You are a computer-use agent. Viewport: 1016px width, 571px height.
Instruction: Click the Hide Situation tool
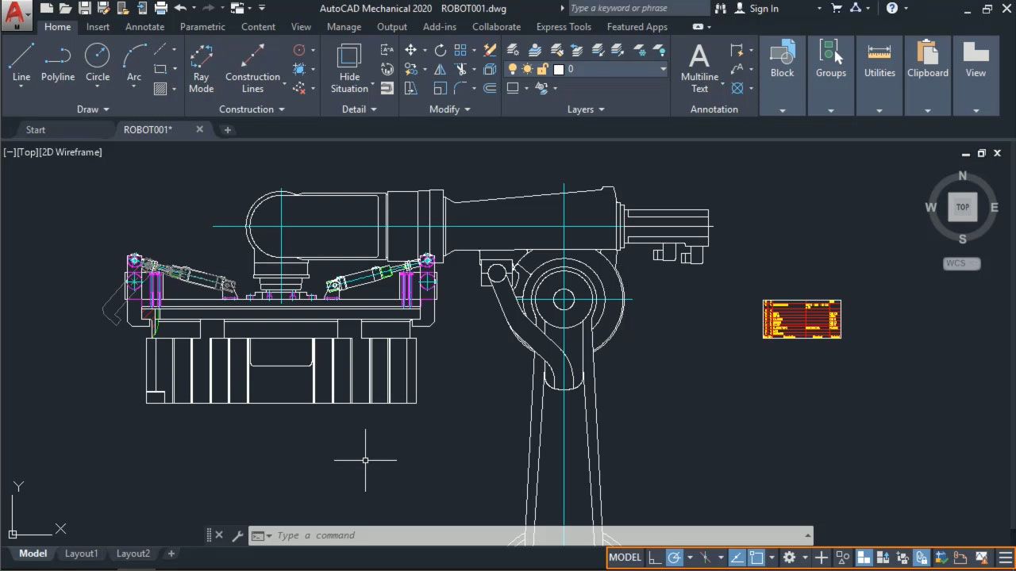(x=349, y=68)
